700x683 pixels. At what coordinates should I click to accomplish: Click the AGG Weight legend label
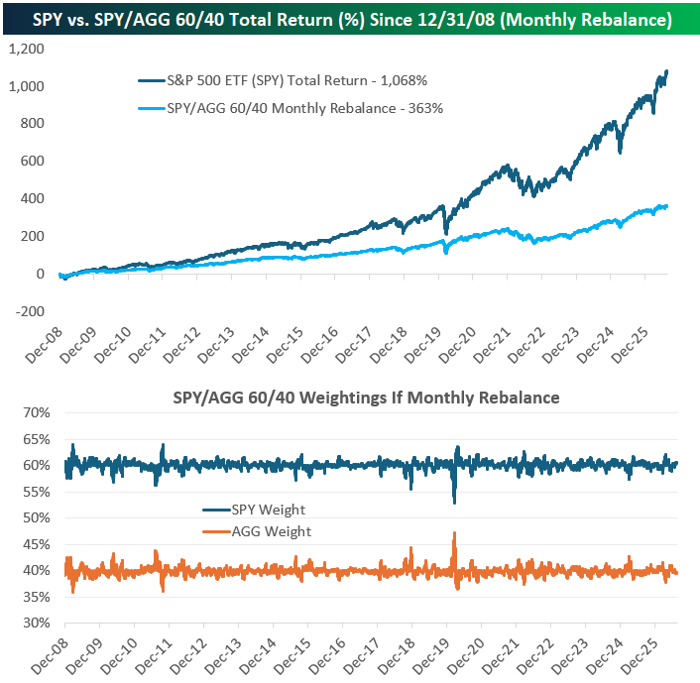pyautogui.click(x=272, y=531)
